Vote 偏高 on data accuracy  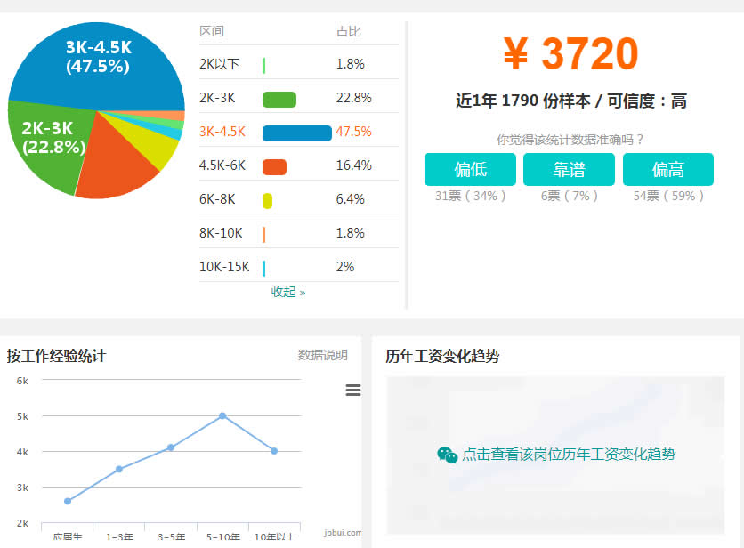click(667, 170)
